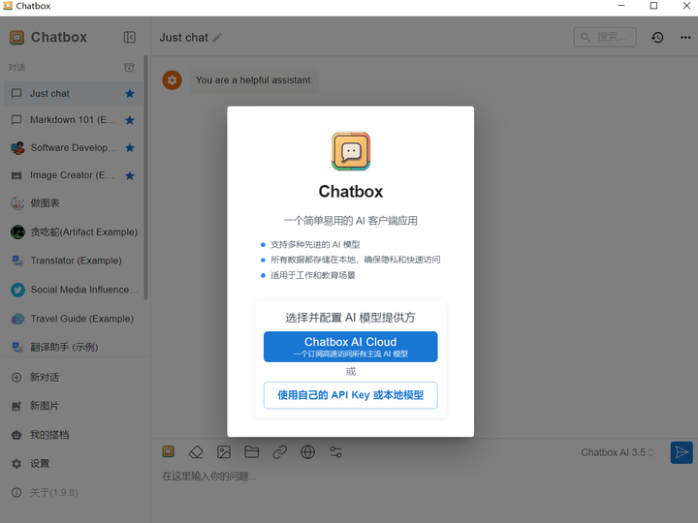This screenshot has width=698, height=523.
Task: Attach a link using the chain icon
Action: 279,452
